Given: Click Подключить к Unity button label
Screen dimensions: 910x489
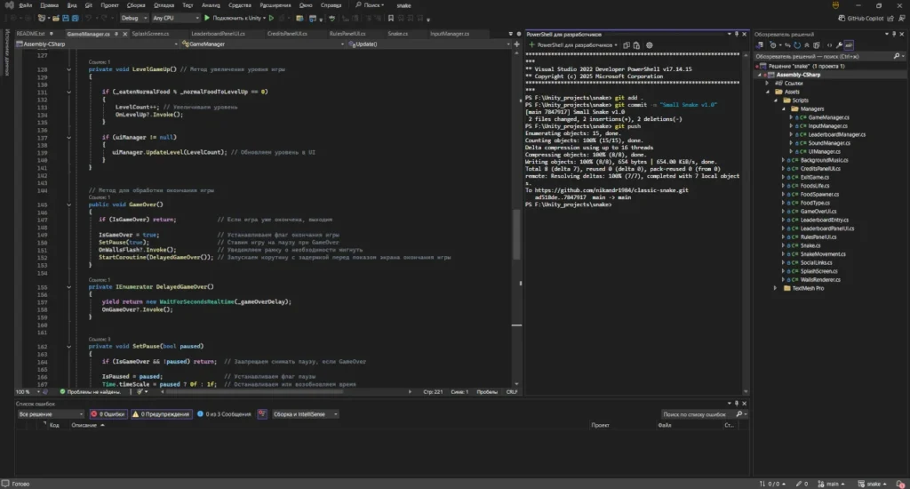Looking at the screenshot, I should [x=236, y=18].
